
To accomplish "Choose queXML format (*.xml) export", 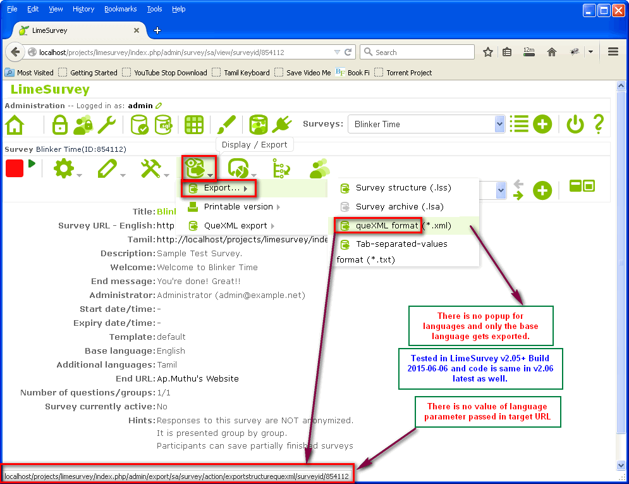I will click(403, 225).
